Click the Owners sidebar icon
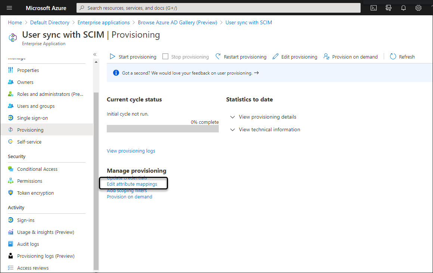The image size is (433, 273). pos(11,82)
